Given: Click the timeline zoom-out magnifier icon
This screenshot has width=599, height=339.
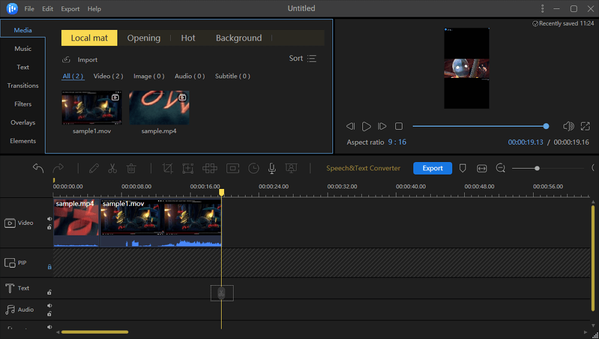Looking at the screenshot, I should point(501,169).
